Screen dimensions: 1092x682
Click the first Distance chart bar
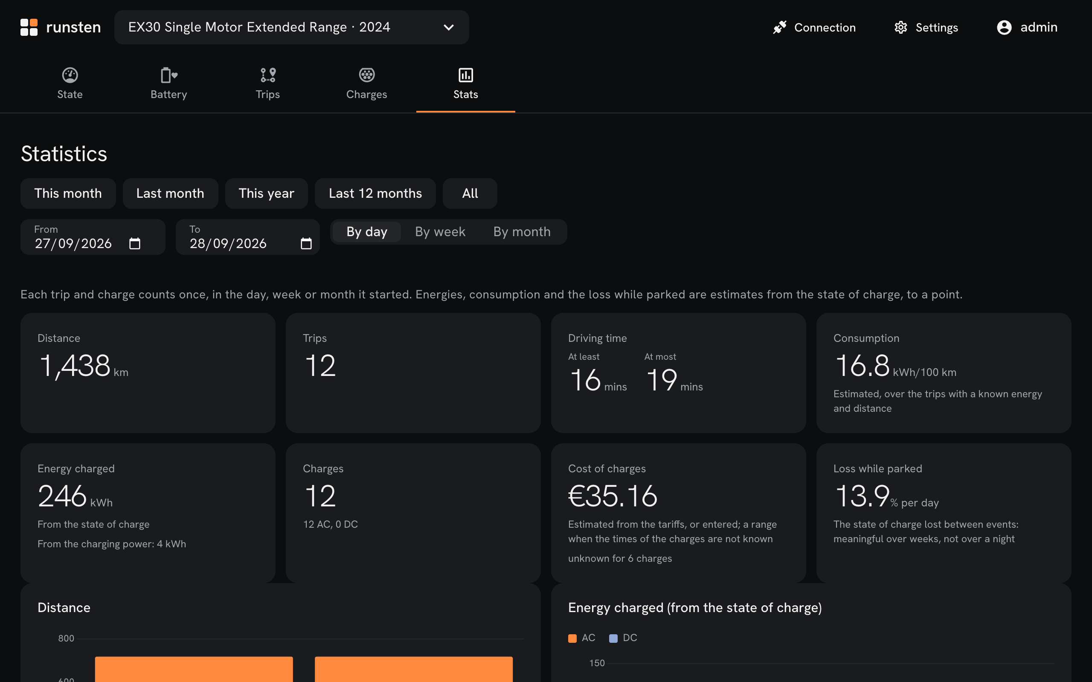pos(194,669)
